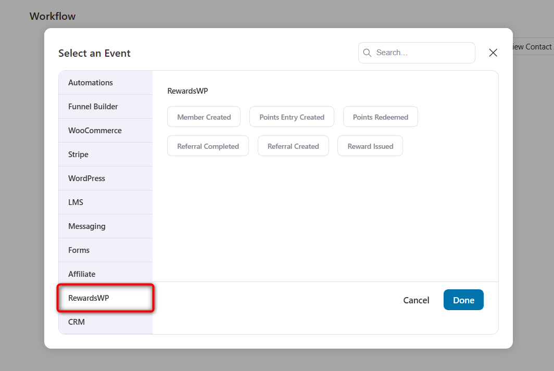Pick the Points Redeemed trigger
The height and width of the screenshot is (371, 554).
380,117
